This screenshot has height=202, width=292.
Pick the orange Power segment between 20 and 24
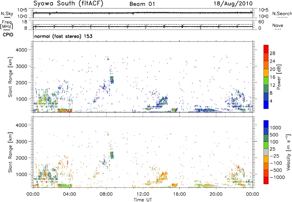[x=266, y=65]
